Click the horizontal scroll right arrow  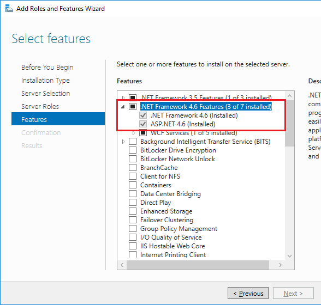(x=280, y=265)
